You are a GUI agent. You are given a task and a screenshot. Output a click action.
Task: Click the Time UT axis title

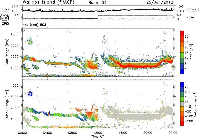tap(98, 137)
